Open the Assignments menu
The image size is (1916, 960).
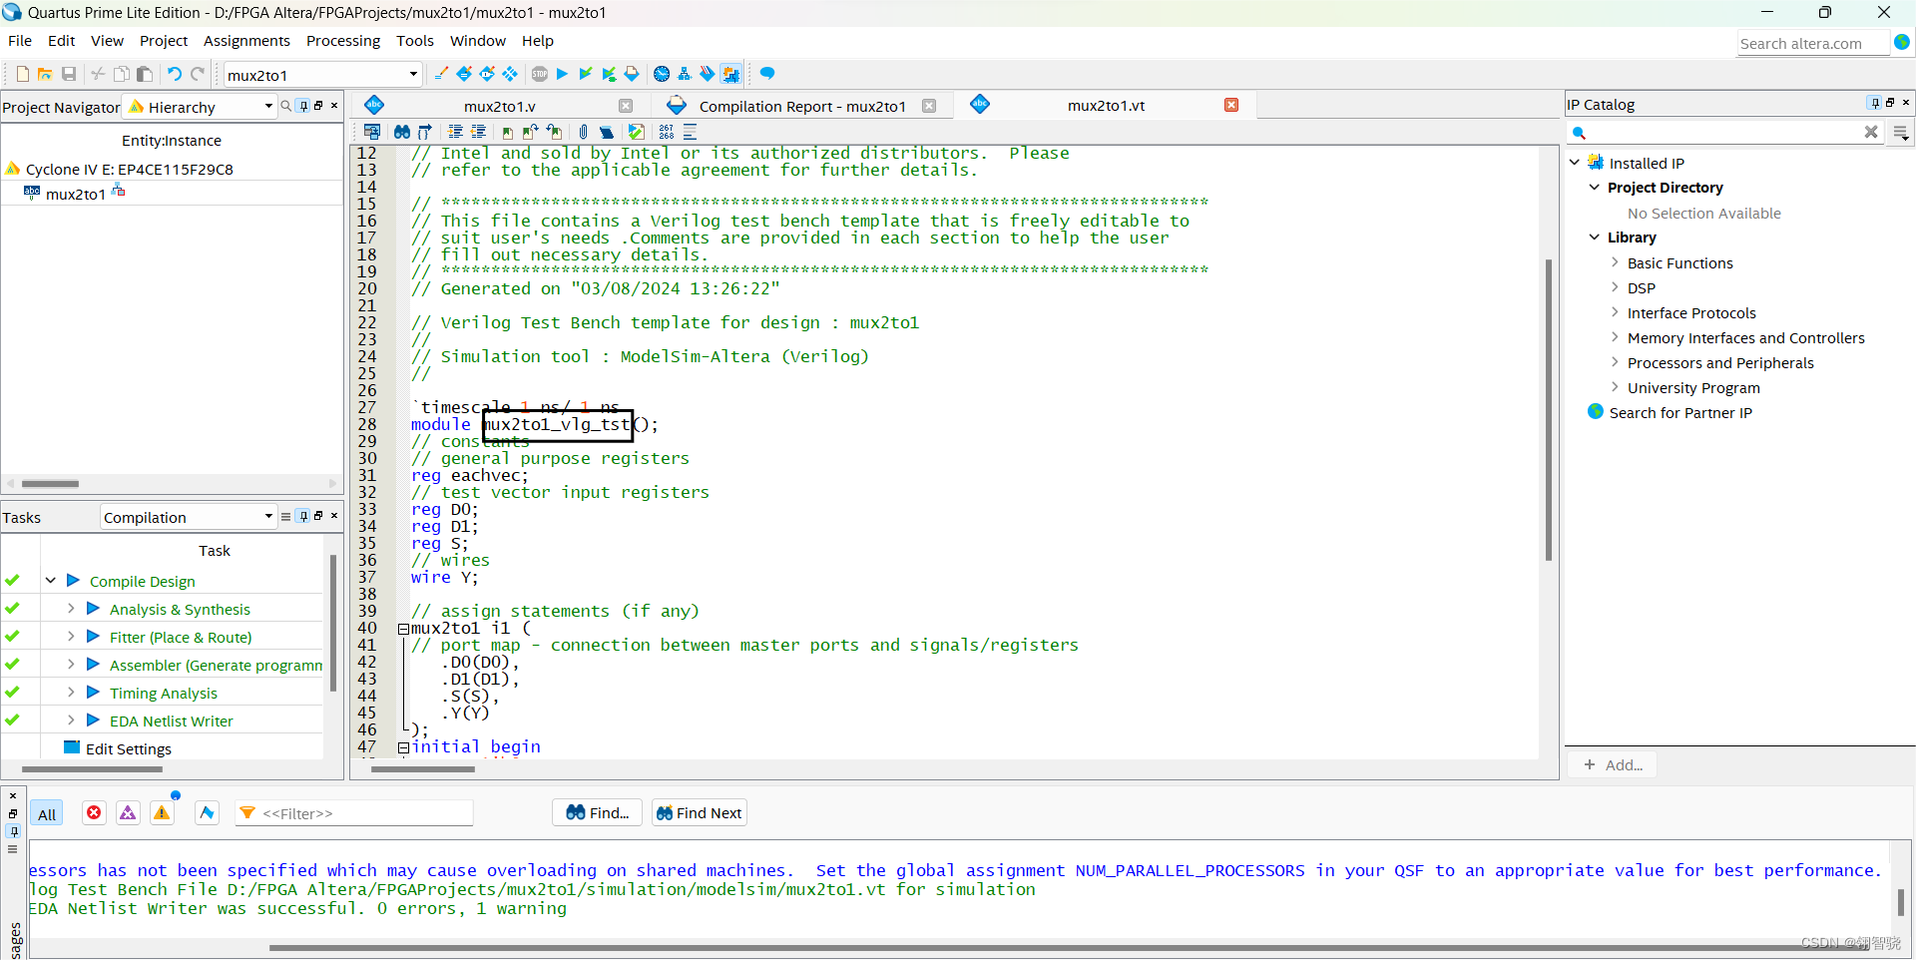pyautogui.click(x=246, y=41)
